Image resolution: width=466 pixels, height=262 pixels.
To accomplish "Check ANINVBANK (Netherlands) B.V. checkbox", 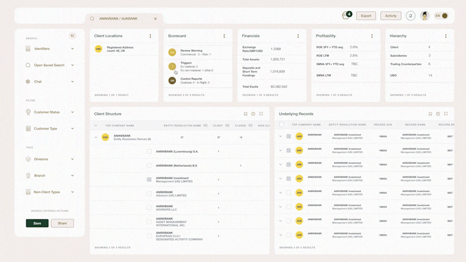I will click(149, 166).
